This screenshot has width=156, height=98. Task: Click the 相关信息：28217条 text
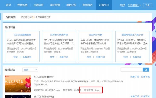[89, 52]
